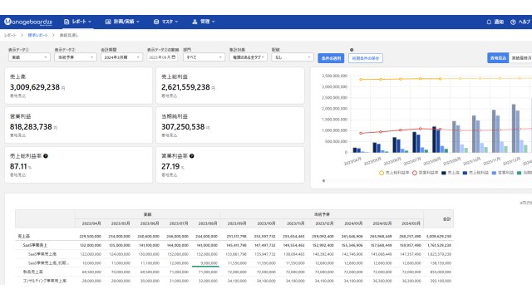Click the 実績 group header in table
This screenshot has width=532, height=299.
[147, 214]
